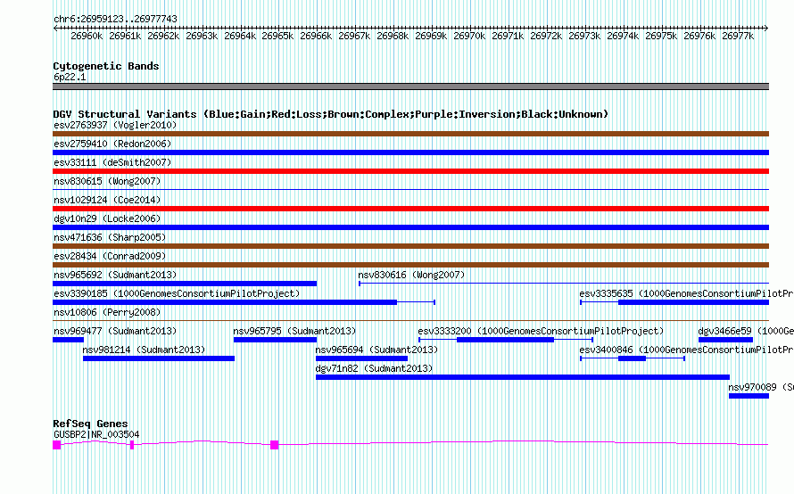Click the 26965k ruler position label
Viewport: 794px width, 494px height.
(x=277, y=36)
